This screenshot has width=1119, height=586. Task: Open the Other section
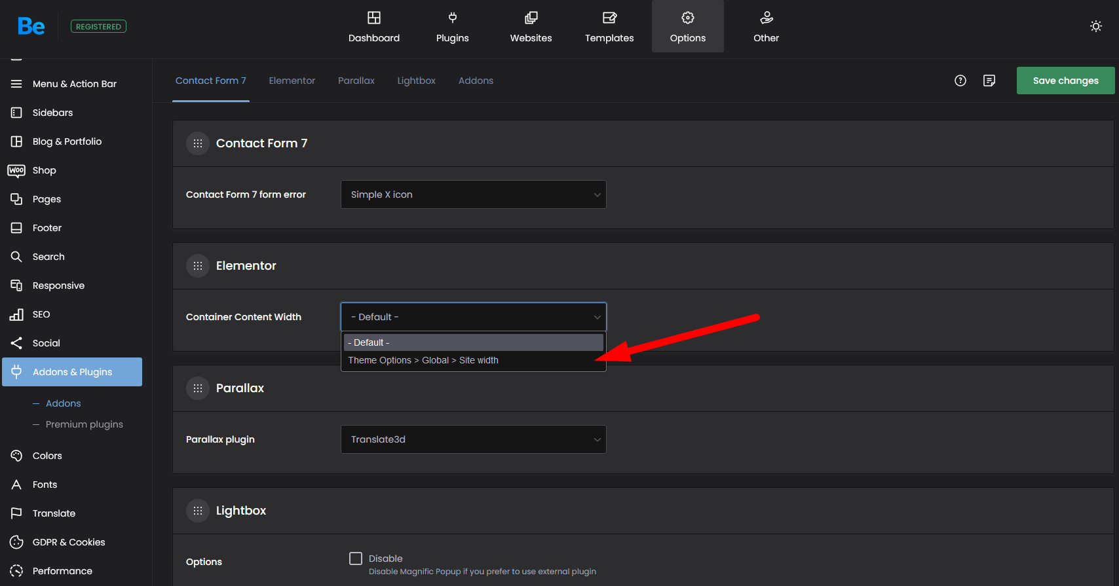[x=767, y=27]
